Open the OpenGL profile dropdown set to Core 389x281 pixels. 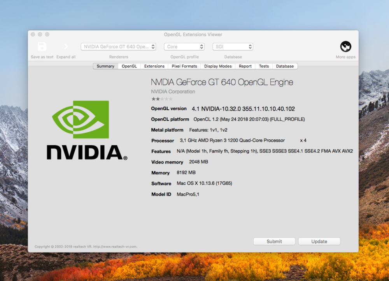point(184,47)
